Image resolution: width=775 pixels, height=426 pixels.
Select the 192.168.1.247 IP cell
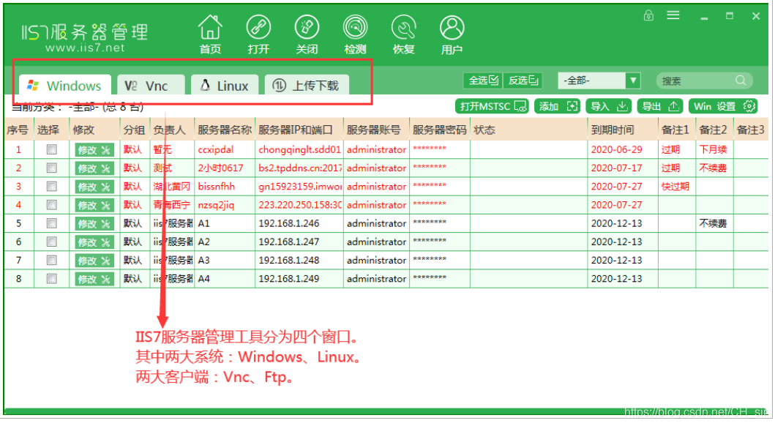pos(299,242)
